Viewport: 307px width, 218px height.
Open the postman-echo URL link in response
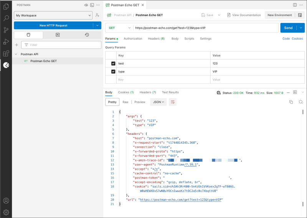(180, 200)
